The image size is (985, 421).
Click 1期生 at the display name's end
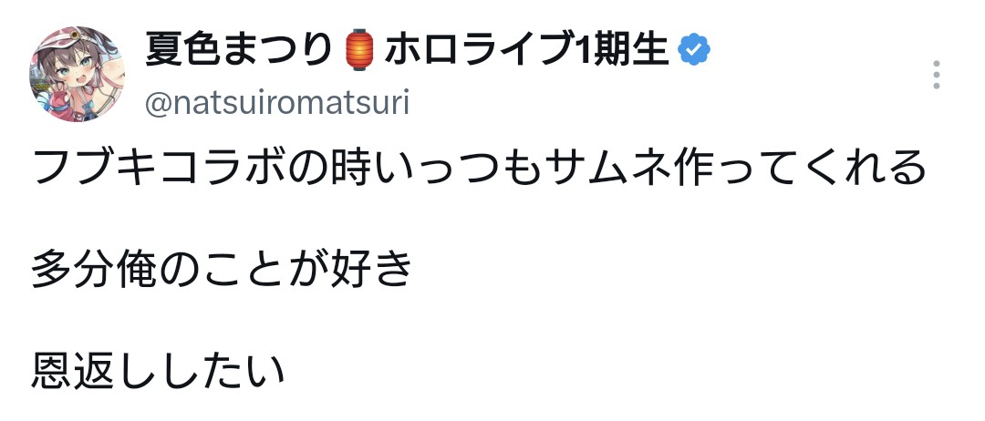point(622,50)
